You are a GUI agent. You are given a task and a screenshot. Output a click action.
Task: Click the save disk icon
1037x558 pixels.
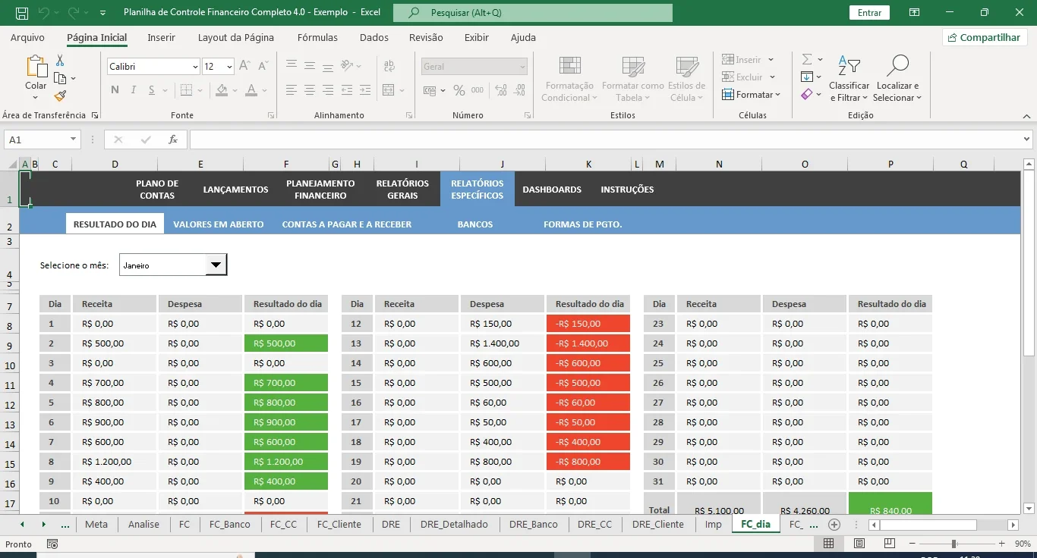pyautogui.click(x=22, y=13)
